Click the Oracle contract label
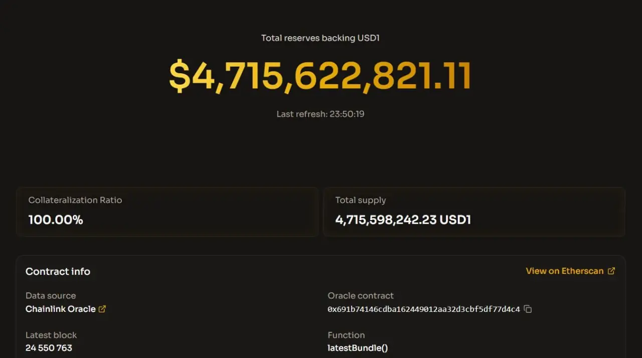This screenshot has width=642, height=358. click(361, 295)
